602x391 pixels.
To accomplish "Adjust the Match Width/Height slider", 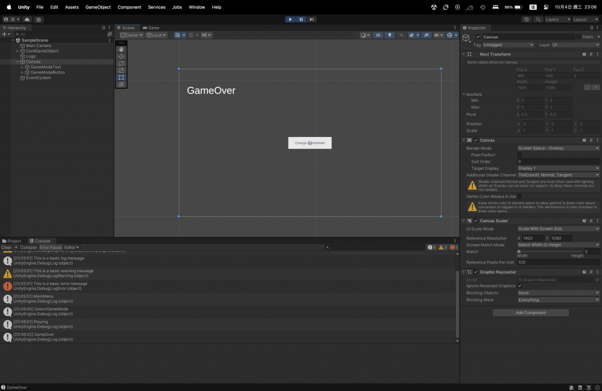I will point(549,252).
